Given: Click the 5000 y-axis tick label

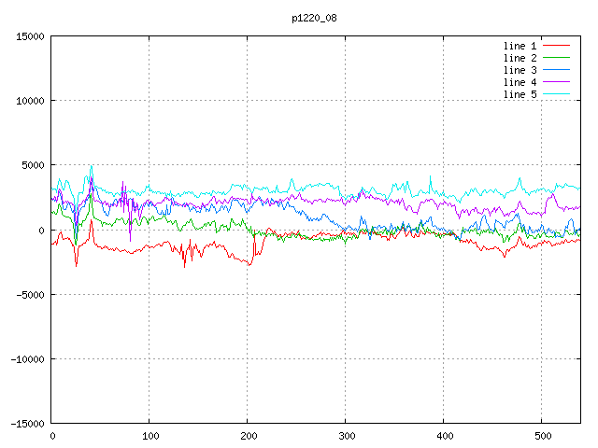Looking at the screenshot, I should 33,165.
